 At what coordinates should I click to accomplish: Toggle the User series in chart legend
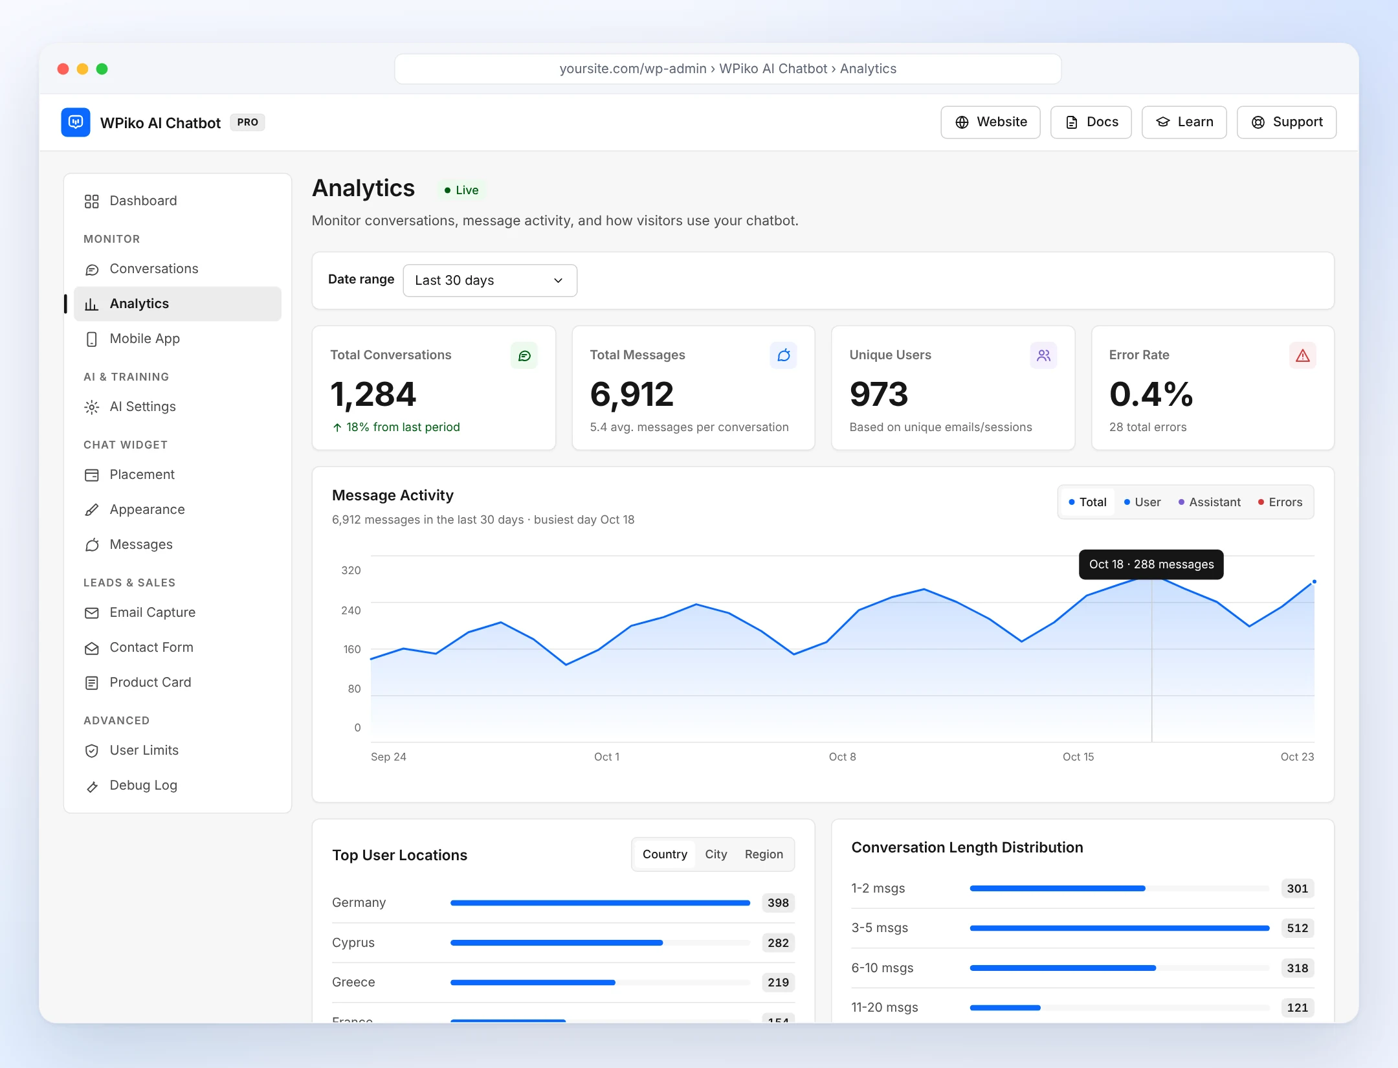[1142, 502]
